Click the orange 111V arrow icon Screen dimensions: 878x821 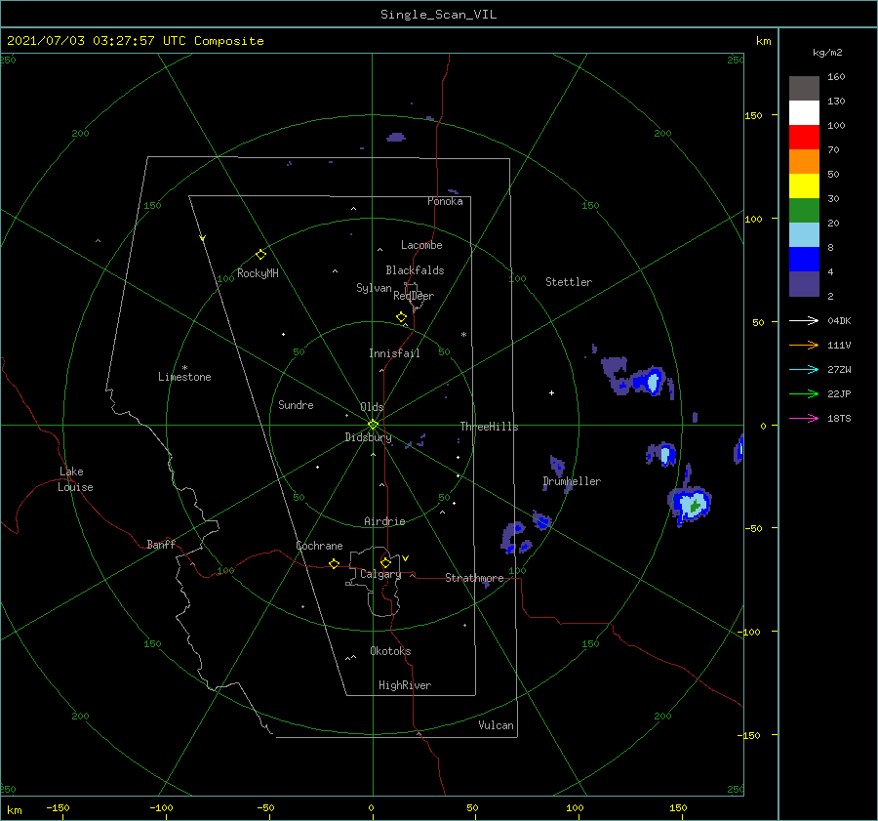pos(804,346)
